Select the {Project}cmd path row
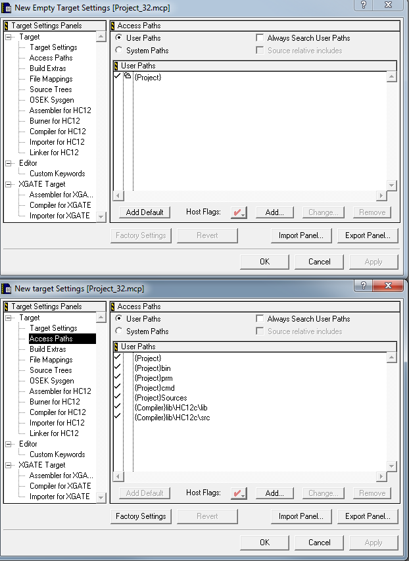Viewport: 409px width, 561px height. pos(155,388)
